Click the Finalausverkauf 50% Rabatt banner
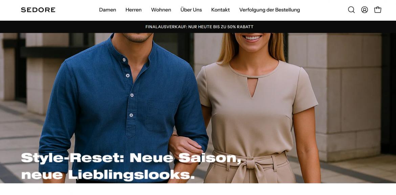 click(199, 27)
